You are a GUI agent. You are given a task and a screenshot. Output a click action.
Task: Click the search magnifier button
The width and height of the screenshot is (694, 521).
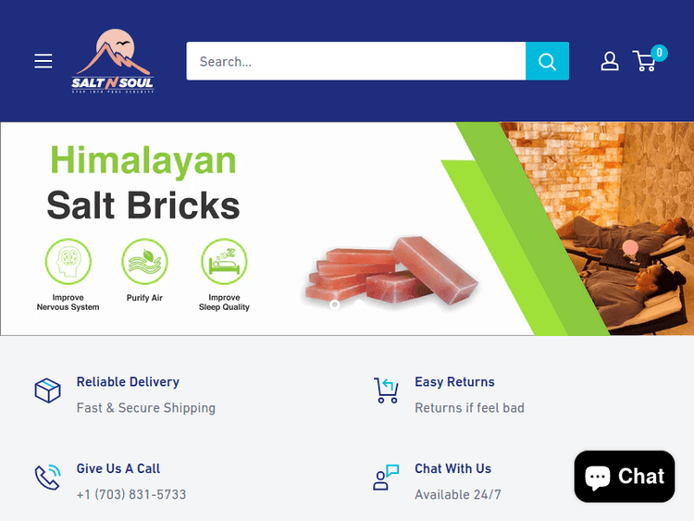pos(547,61)
